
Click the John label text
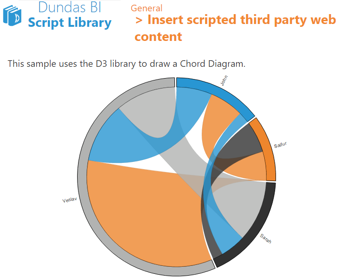[x=224, y=80]
